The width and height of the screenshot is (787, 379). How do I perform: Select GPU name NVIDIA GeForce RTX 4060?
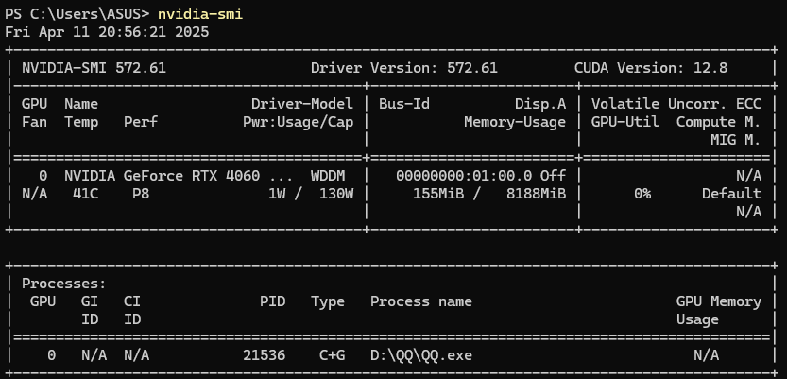point(163,176)
